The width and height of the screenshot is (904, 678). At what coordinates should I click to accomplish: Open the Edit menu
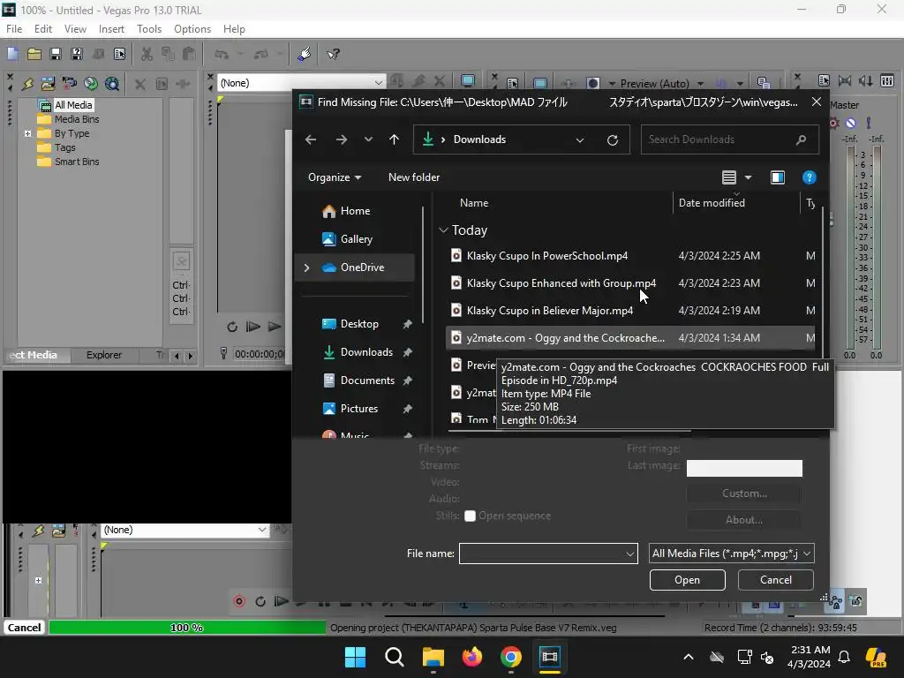click(42, 29)
